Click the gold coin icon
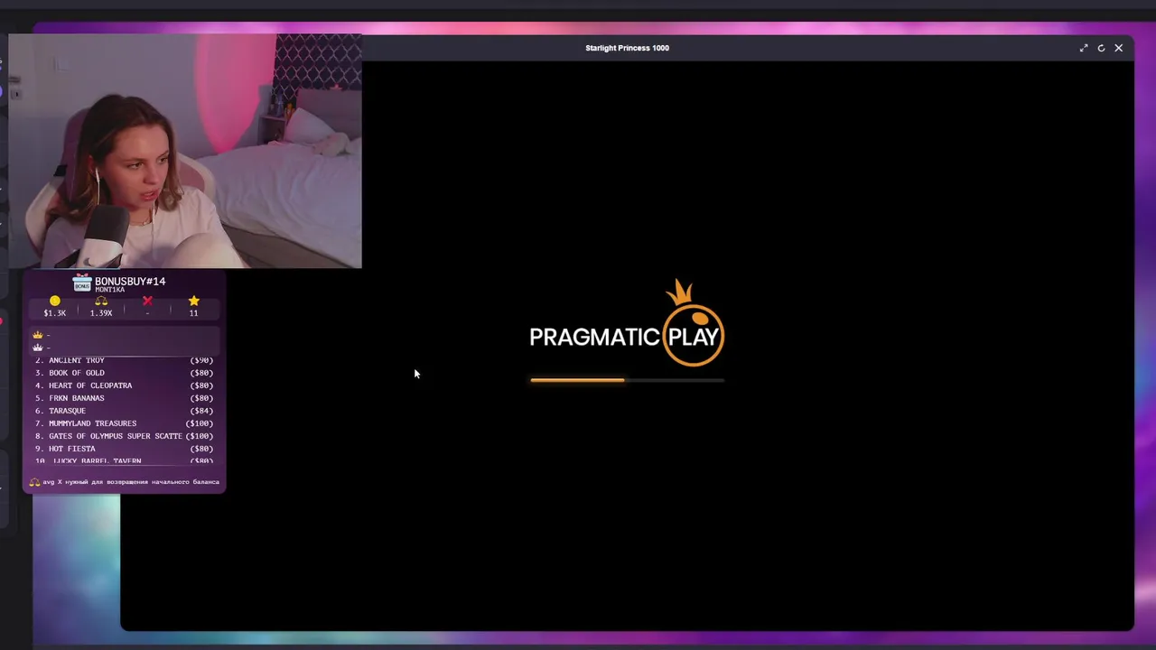This screenshot has width=1156, height=650. point(55,301)
